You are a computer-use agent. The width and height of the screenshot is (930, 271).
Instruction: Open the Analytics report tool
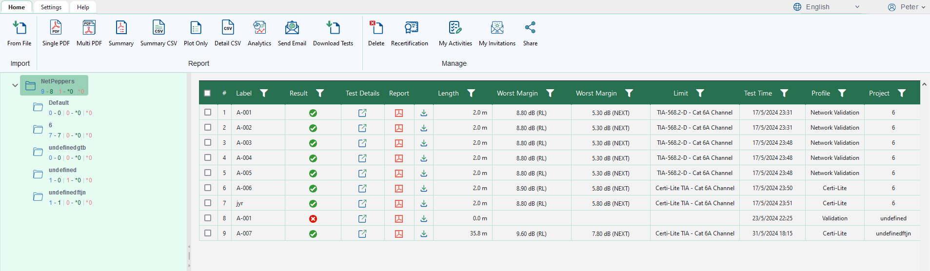(259, 28)
